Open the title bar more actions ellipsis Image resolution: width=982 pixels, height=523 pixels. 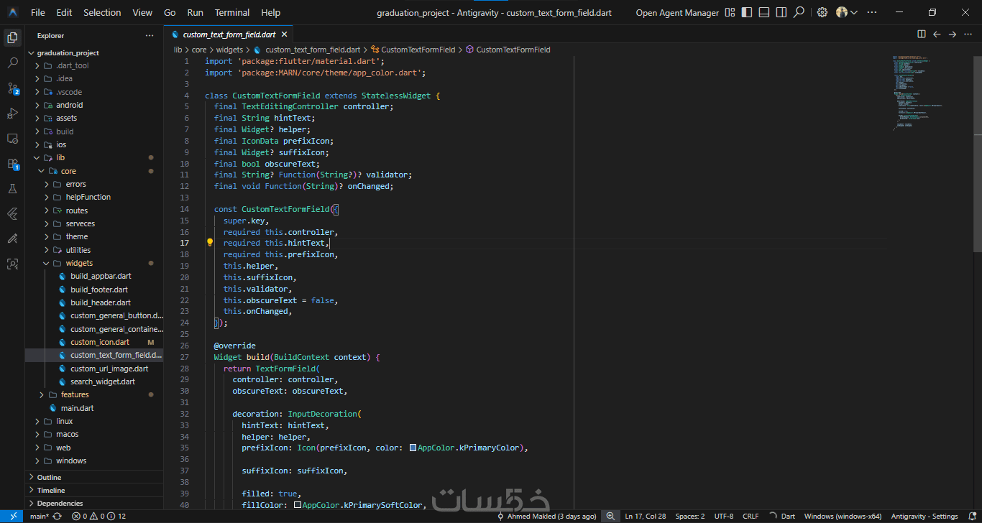(x=872, y=12)
